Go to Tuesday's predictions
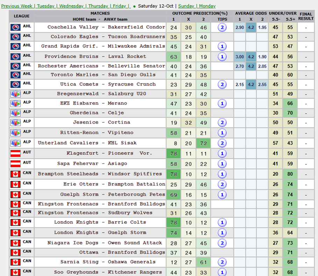 click(x=45, y=6)
